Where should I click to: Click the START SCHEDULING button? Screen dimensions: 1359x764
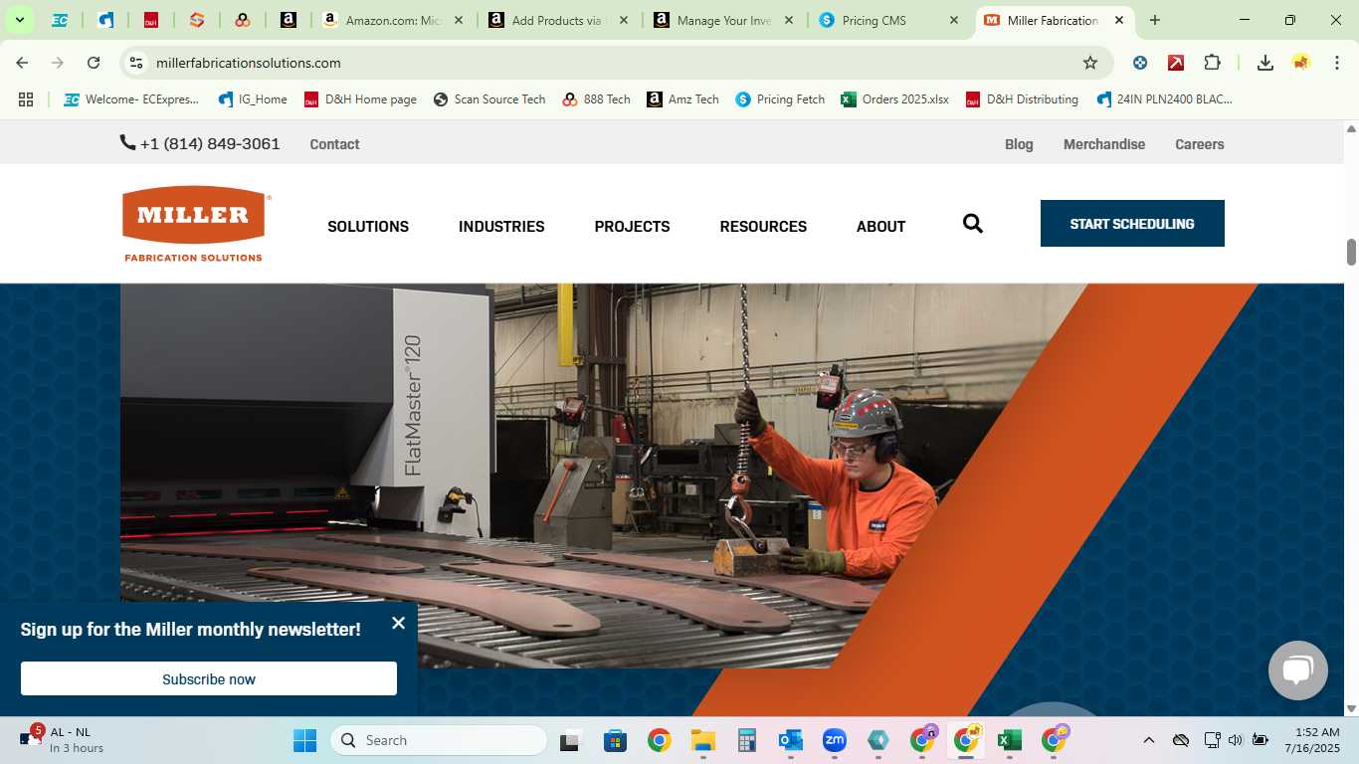click(x=1132, y=224)
